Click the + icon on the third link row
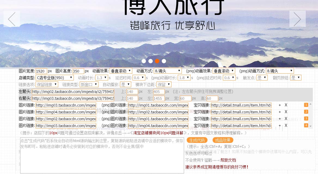 coord(280,119)
